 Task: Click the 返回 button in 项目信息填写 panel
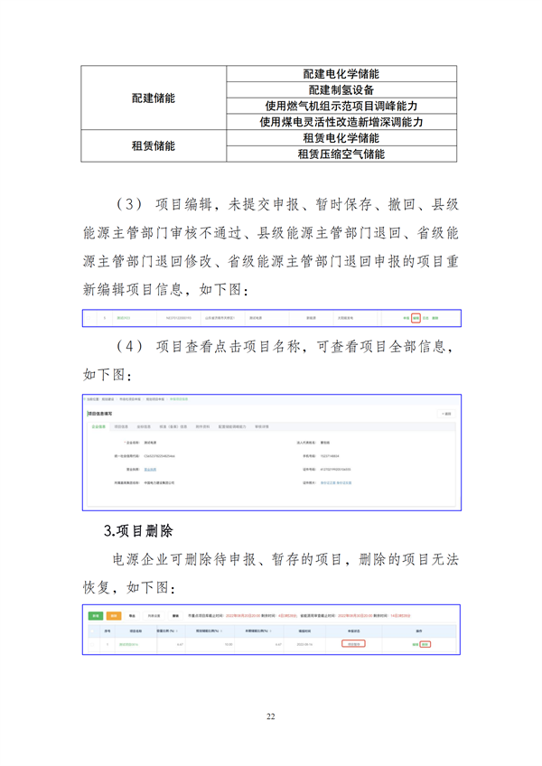point(446,413)
